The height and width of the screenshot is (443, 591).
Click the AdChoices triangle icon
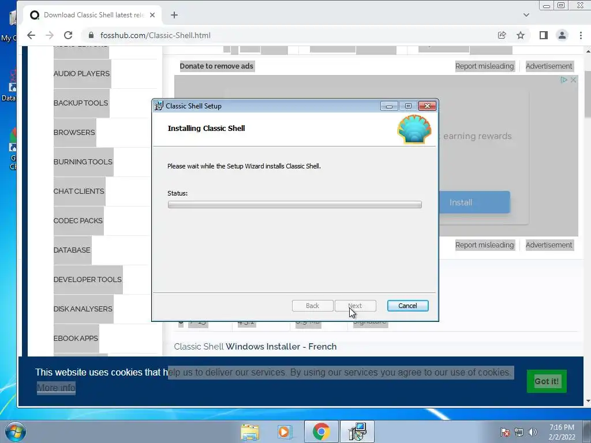click(x=564, y=80)
